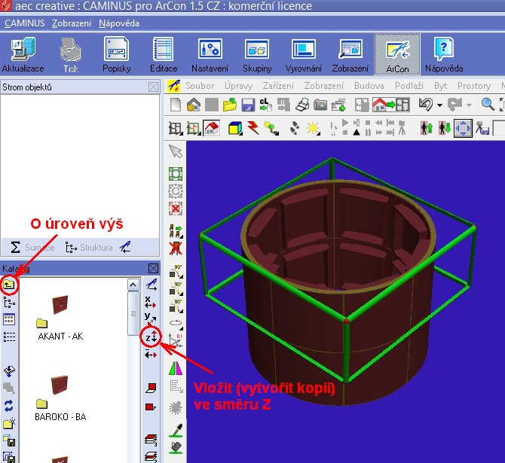
Task: Click the new folder icon in catalog sidebar
Action: 9,423
